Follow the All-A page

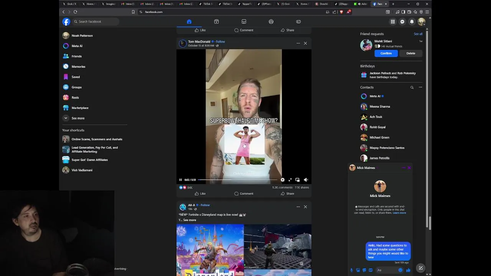click(205, 205)
